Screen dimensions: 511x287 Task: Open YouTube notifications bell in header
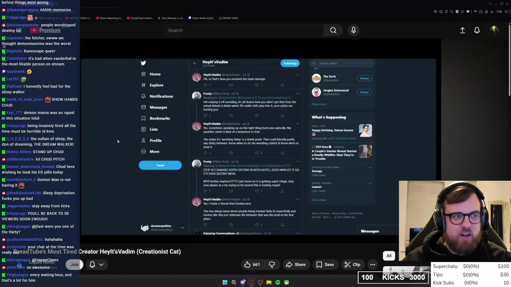(x=477, y=30)
